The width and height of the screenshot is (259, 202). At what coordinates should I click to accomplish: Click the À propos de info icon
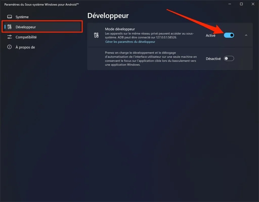click(x=9, y=47)
